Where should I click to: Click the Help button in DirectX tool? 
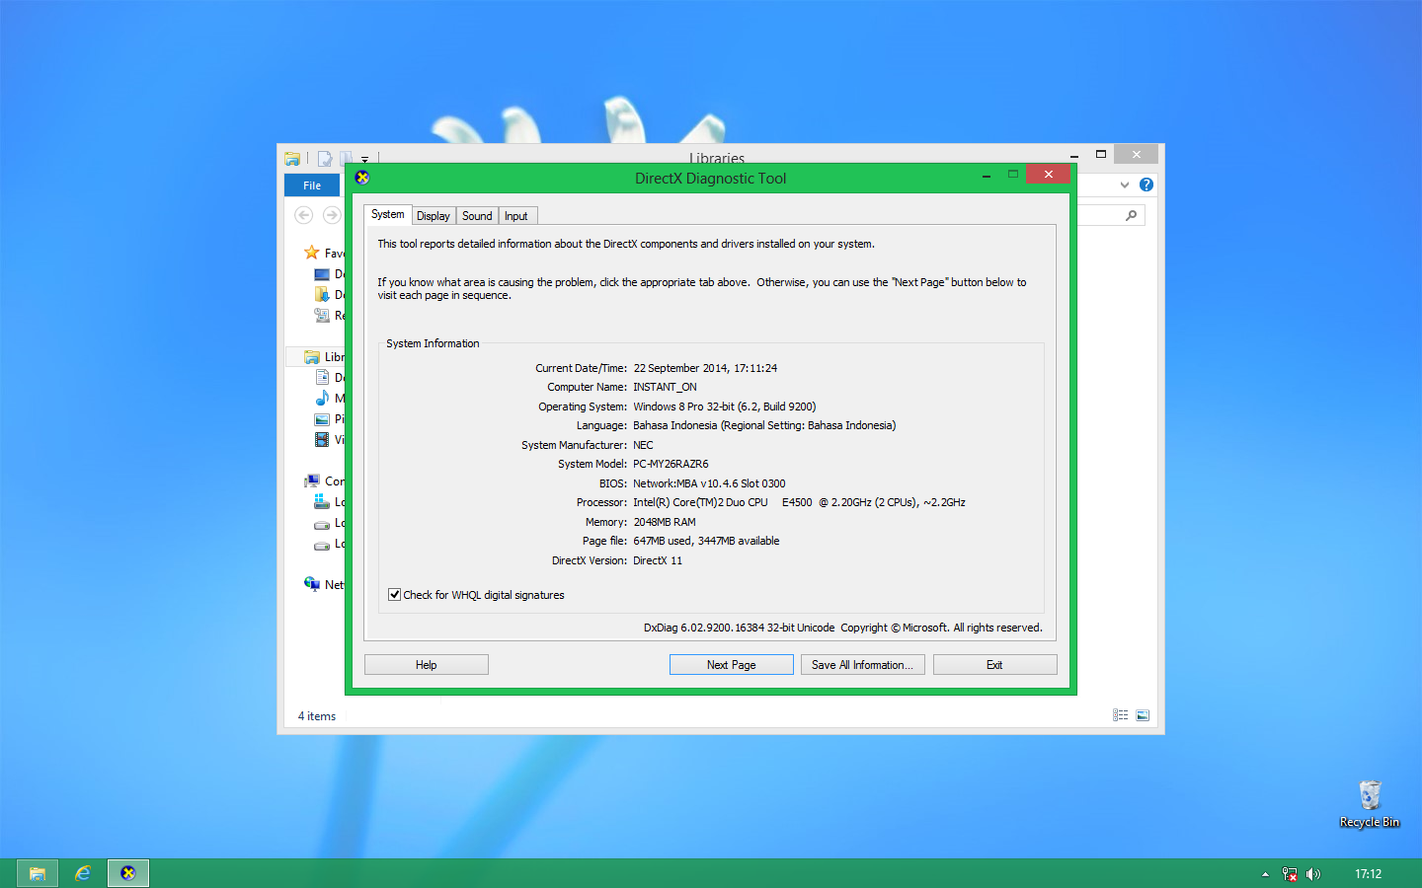pyautogui.click(x=427, y=665)
